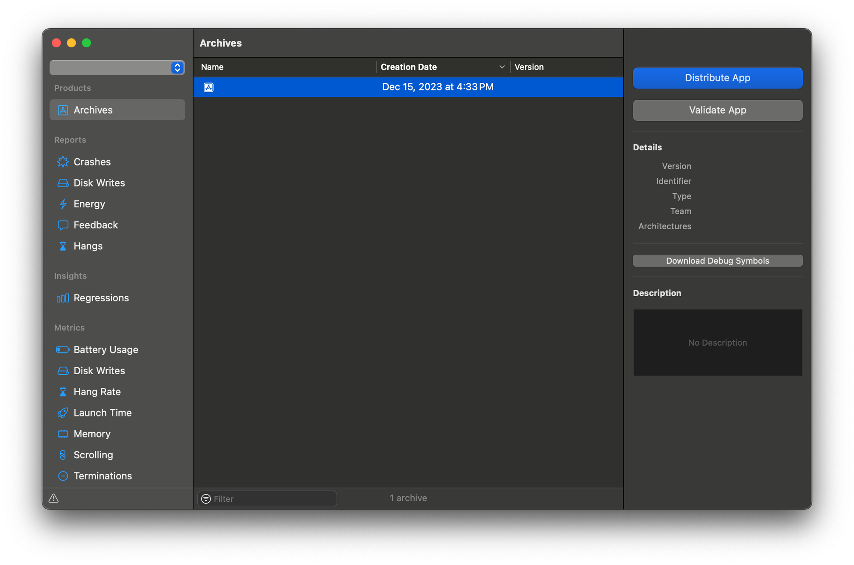
Task: Click the filter options icon in Filter field
Action: click(206, 499)
